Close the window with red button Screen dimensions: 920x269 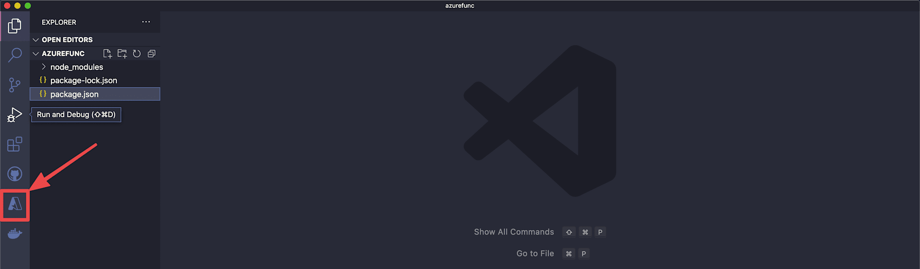(7, 6)
